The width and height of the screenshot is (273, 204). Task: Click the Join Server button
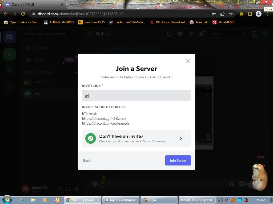[x=178, y=160]
